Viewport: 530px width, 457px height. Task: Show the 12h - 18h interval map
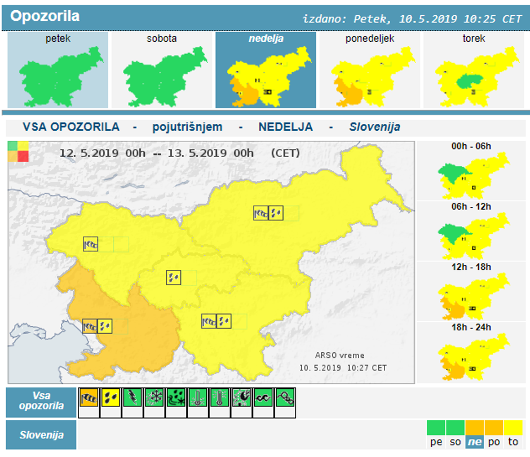(x=471, y=291)
